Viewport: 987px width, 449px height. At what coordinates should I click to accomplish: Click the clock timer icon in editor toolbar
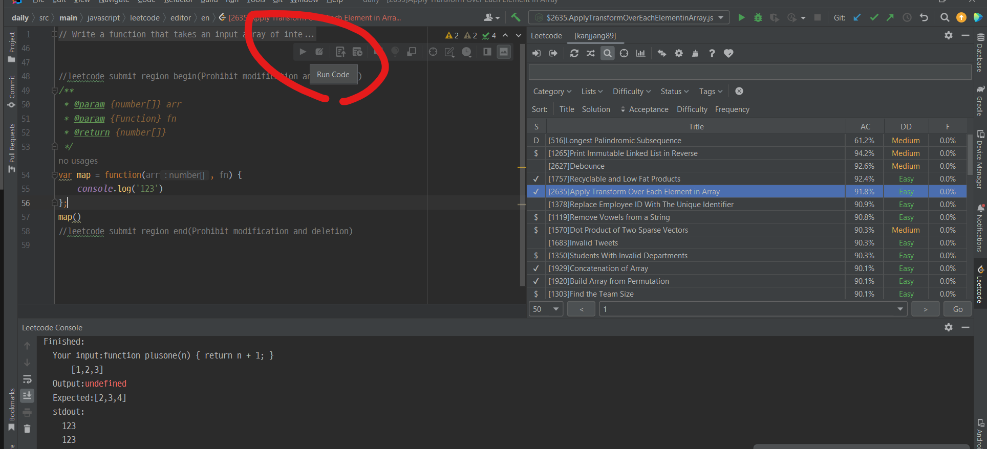coord(466,52)
